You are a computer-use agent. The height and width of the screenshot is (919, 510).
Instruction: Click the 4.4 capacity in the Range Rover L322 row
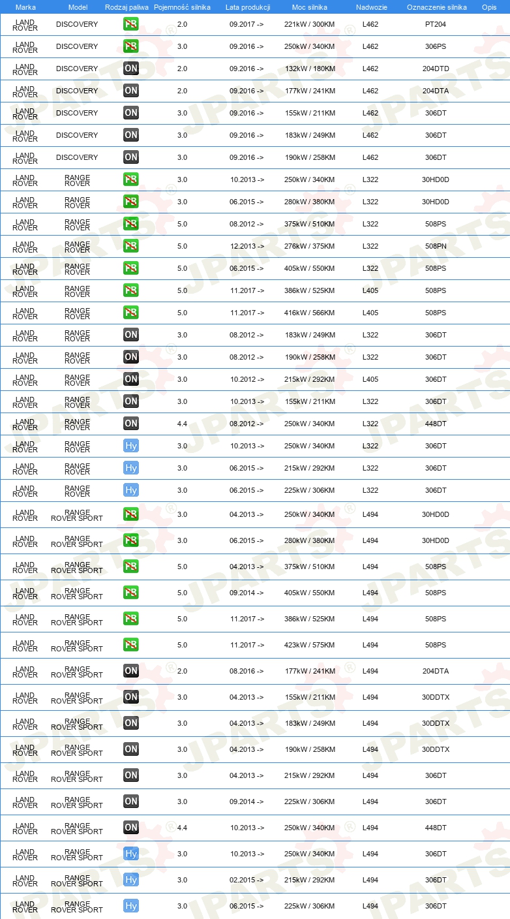click(183, 424)
